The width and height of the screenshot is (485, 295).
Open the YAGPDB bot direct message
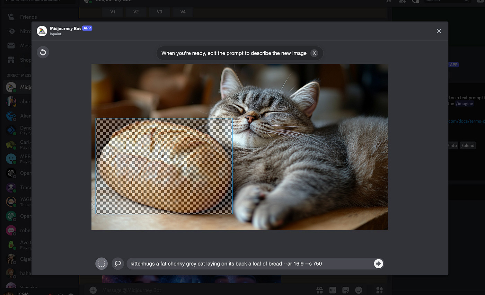[x=18, y=202]
